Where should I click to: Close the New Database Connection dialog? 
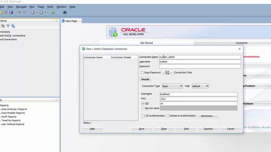(x=239, y=49)
